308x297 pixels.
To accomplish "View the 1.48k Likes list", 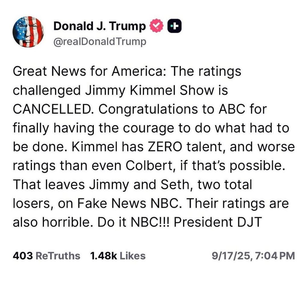I will (118, 256).
